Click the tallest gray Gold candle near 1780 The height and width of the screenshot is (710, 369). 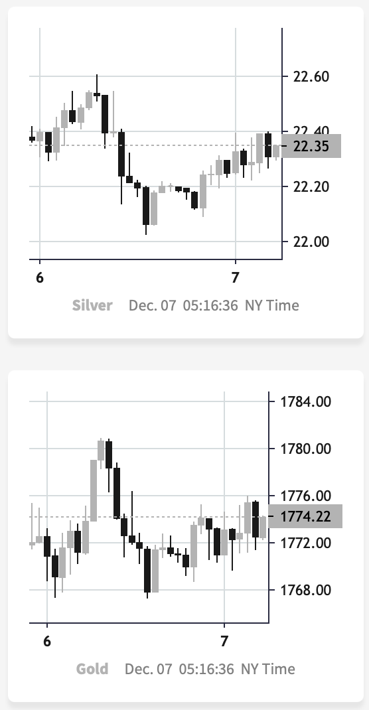point(94,490)
